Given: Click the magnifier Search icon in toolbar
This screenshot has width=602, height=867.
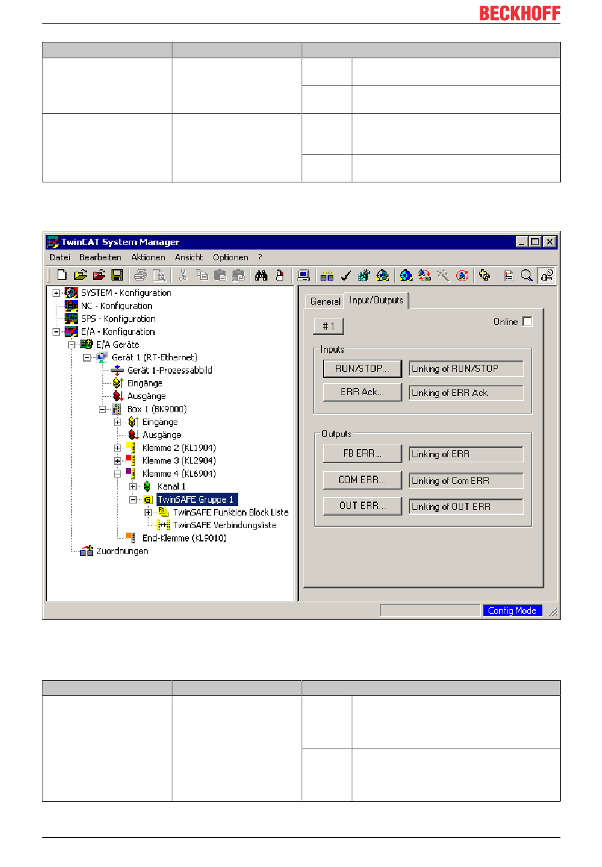Looking at the screenshot, I should pyautogui.click(x=527, y=275).
